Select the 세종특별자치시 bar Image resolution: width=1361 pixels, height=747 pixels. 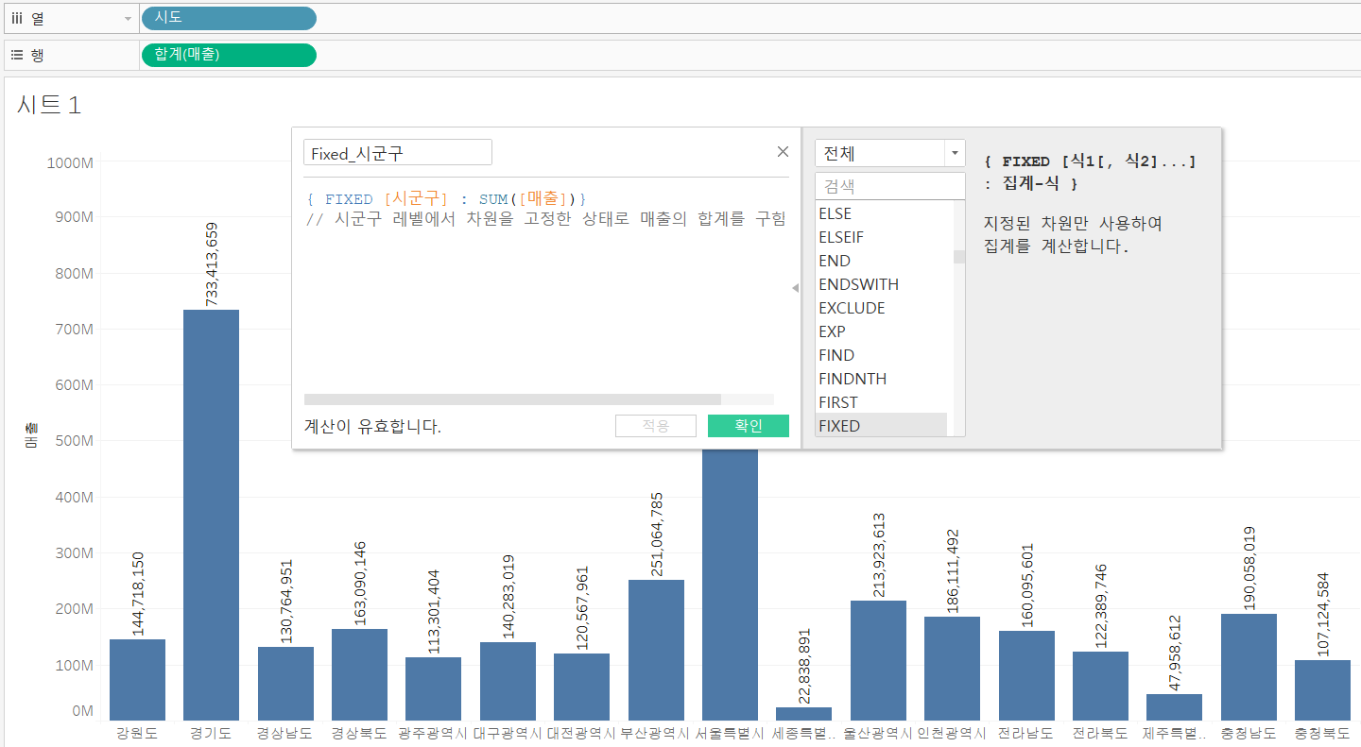pyautogui.click(x=803, y=714)
